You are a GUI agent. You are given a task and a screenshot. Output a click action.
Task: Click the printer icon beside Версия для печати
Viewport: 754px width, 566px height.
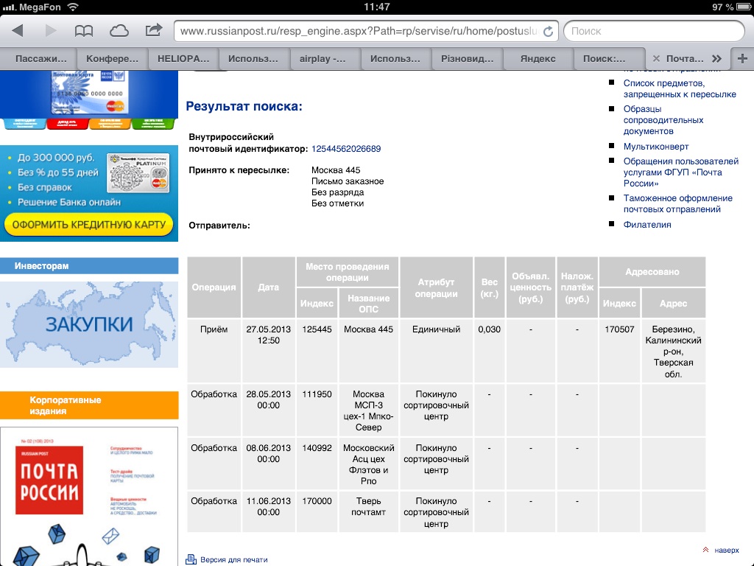point(191,559)
